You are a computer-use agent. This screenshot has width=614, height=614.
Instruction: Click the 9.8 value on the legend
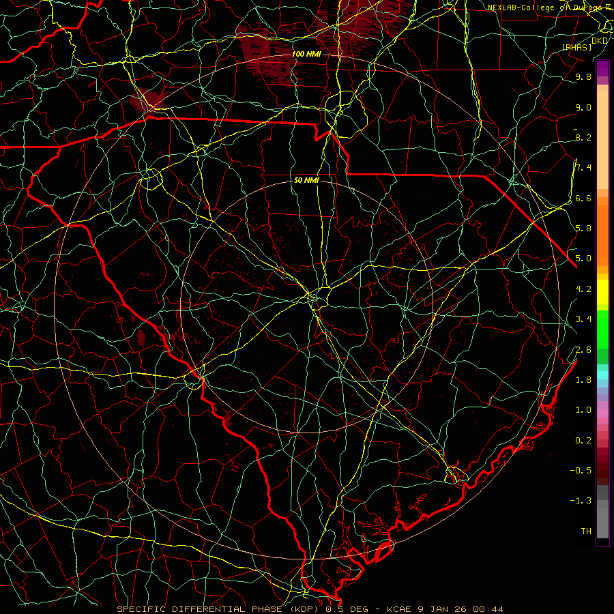pos(583,76)
